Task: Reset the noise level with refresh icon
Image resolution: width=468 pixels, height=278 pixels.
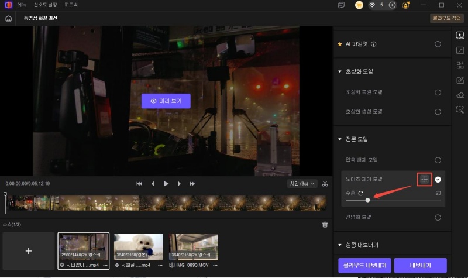Action: (x=361, y=193)
